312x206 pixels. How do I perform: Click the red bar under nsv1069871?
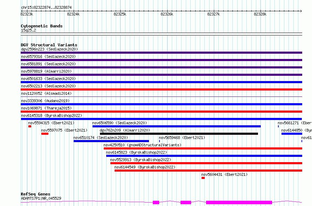pyautogui.click(x=161, y=112)
